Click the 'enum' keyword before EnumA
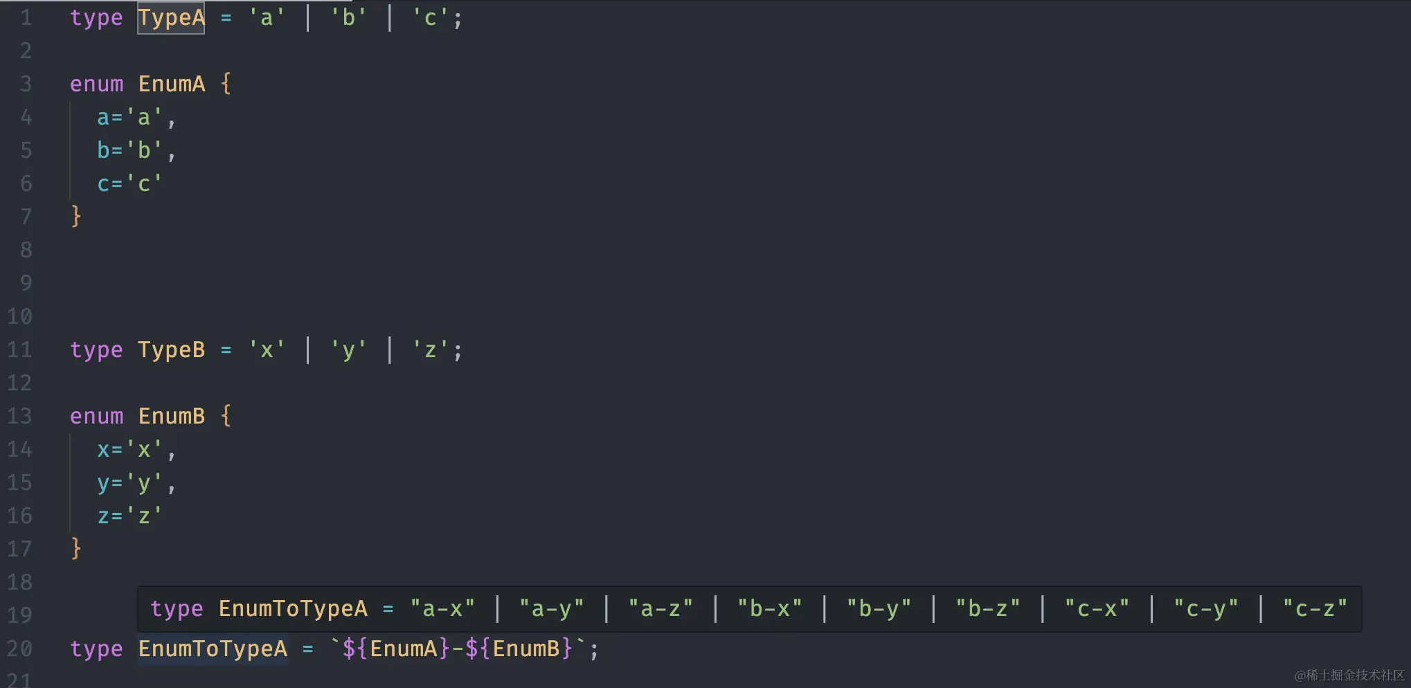Viewport: 1411px width, 688px height. click(96, 84)
